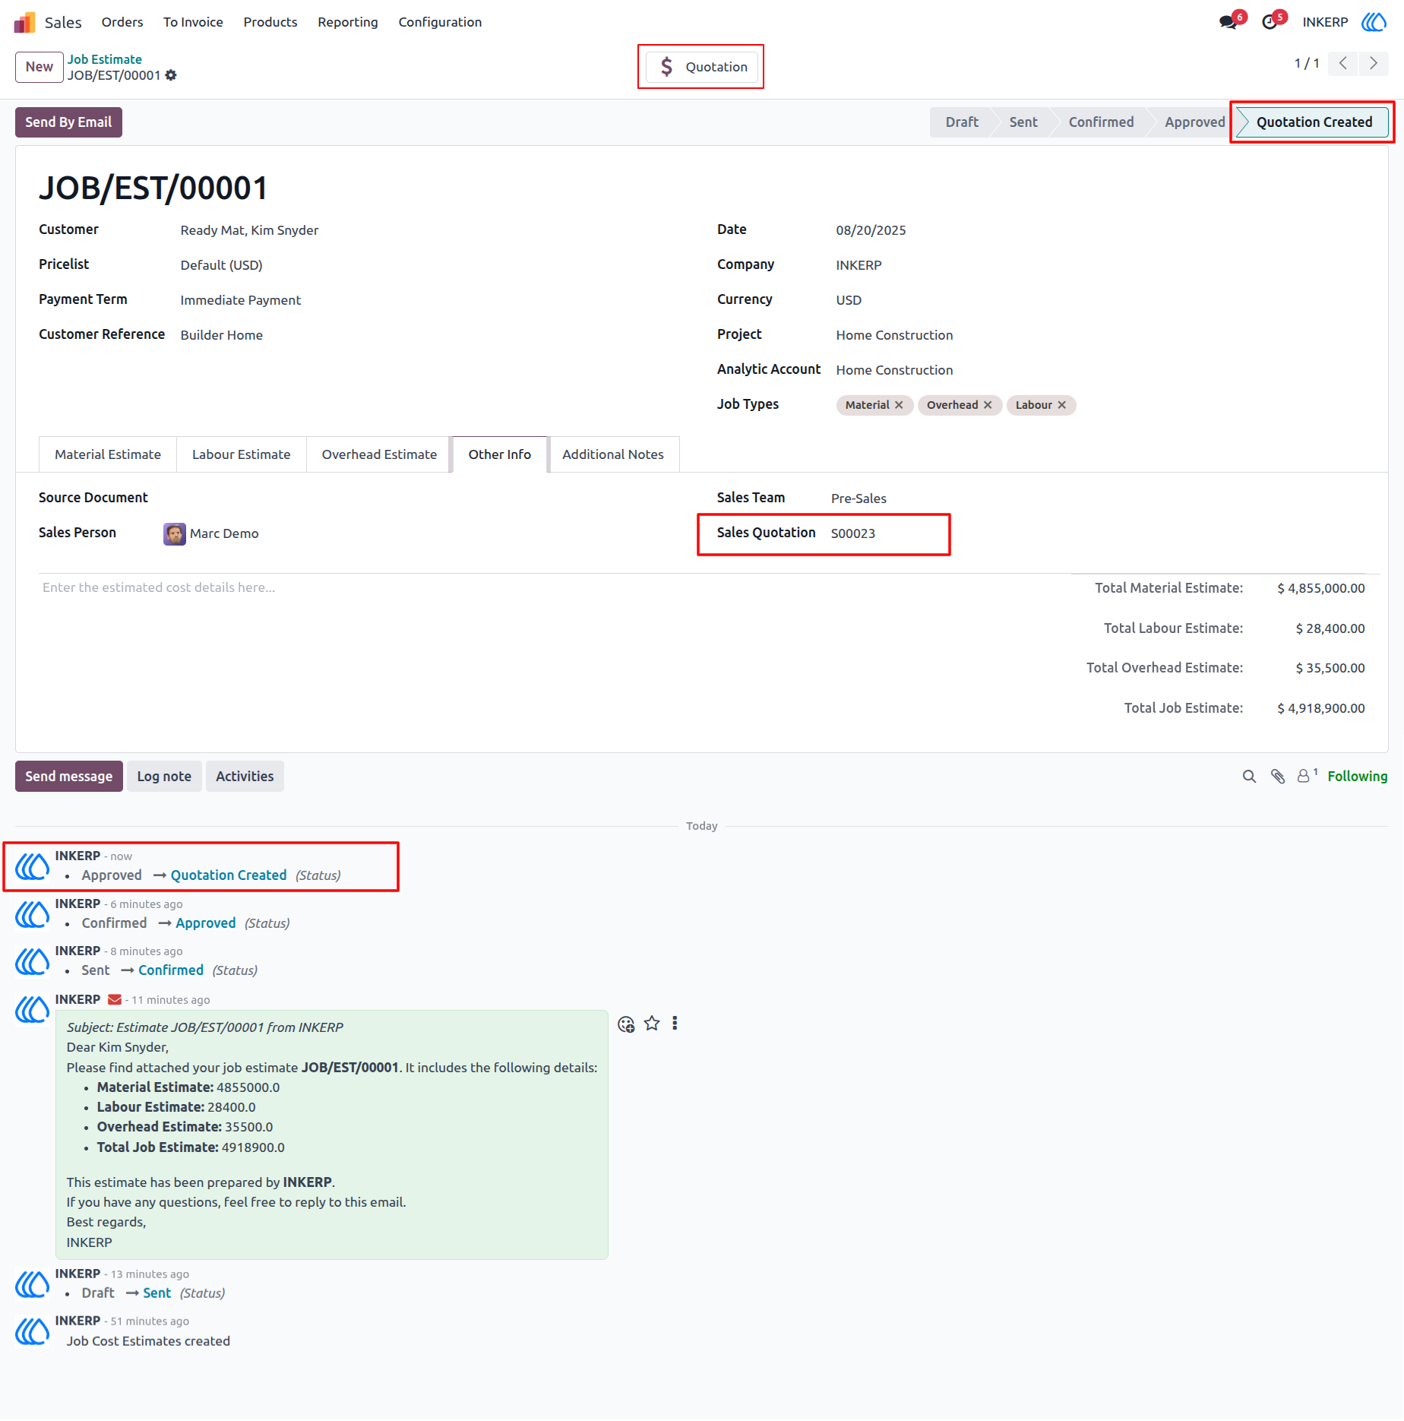Open the Orders menu

[122, 22]
